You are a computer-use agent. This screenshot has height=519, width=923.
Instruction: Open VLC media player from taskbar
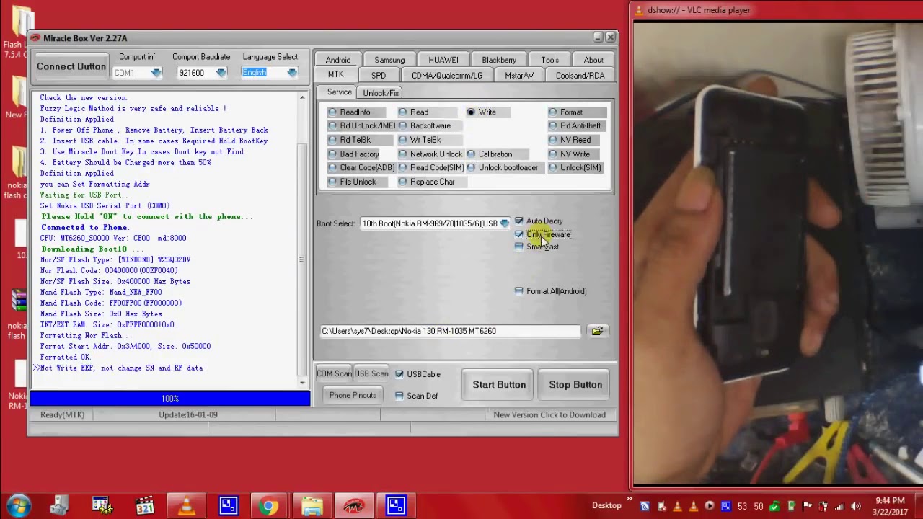coord(186,505)
